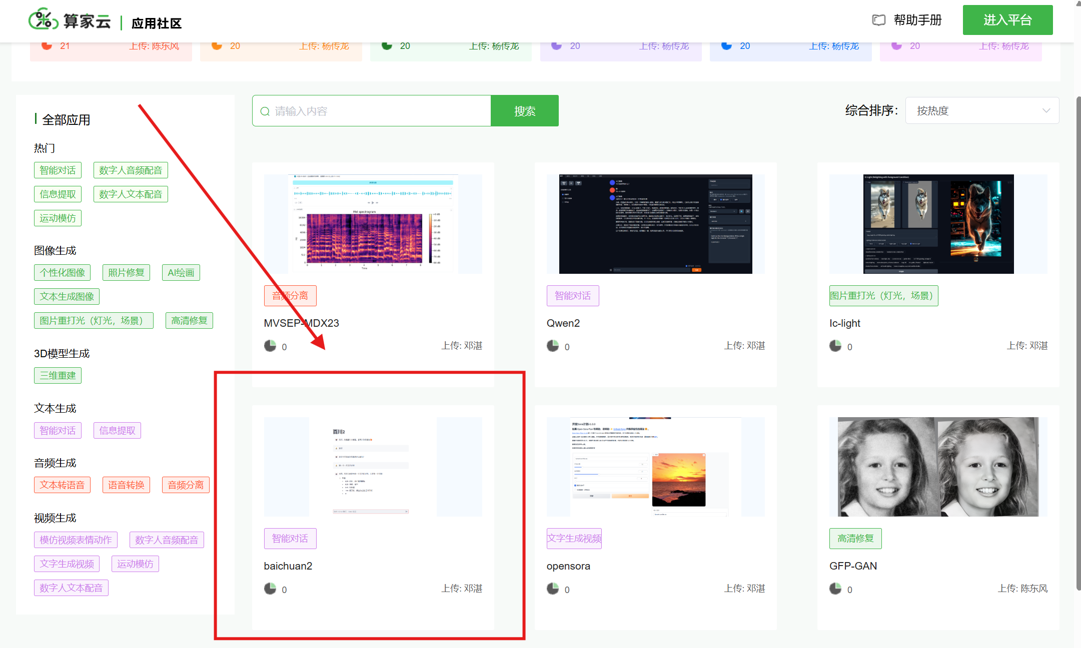
Task: Filter by AI绘画 tag
Action: 181,273
